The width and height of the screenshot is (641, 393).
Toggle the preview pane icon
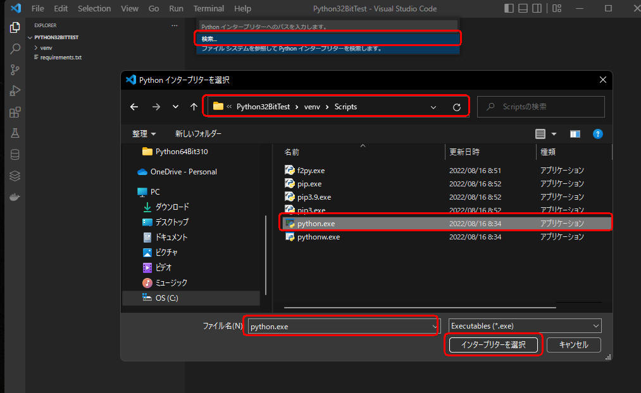(x=575, y=134)
